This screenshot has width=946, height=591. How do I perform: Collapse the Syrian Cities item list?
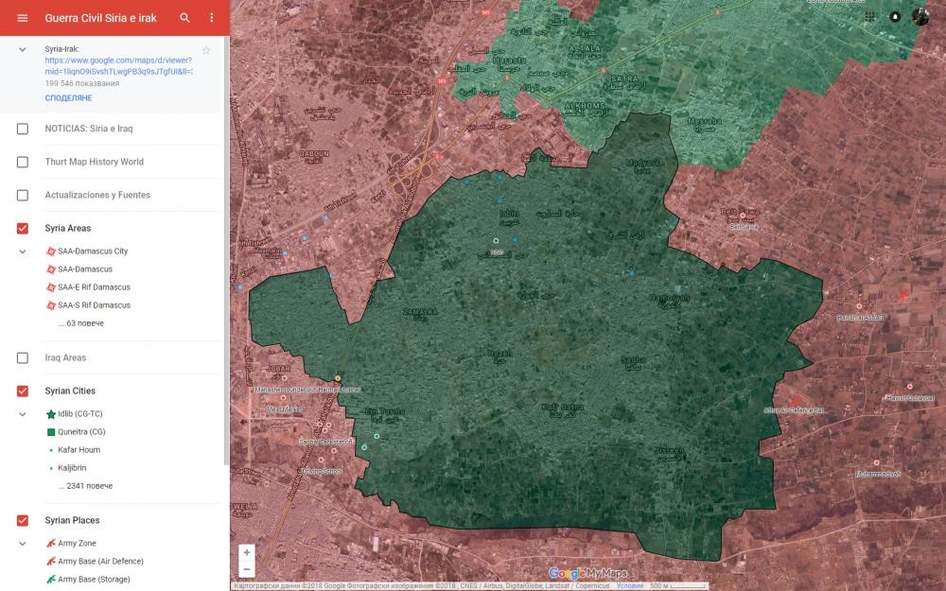pyautogui.click(x=23, y=414)
